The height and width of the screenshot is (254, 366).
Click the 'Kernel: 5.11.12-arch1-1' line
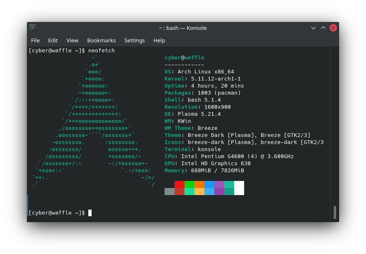click(203, 79)
